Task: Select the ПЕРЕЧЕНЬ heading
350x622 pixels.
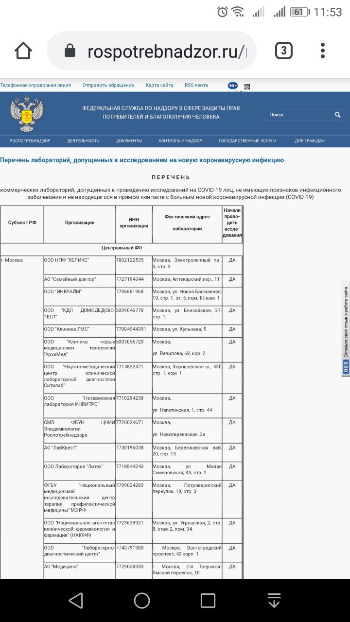Action: (171, 177)
